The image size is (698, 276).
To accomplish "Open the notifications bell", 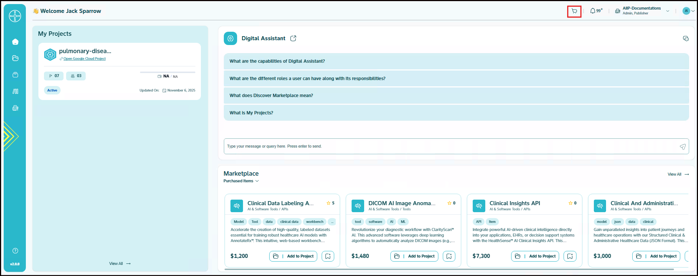I will (593, 11).
